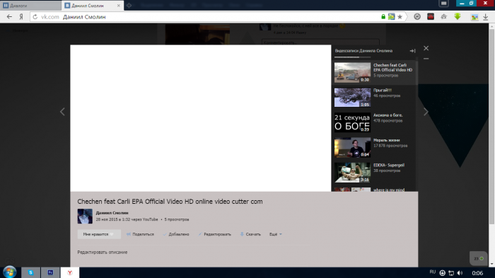Open browser menu hamburger button
Screen dimensions: 495x278
click(443, 3)
